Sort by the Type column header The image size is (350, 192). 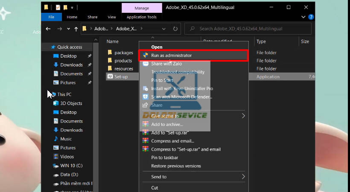coord(261,41)
